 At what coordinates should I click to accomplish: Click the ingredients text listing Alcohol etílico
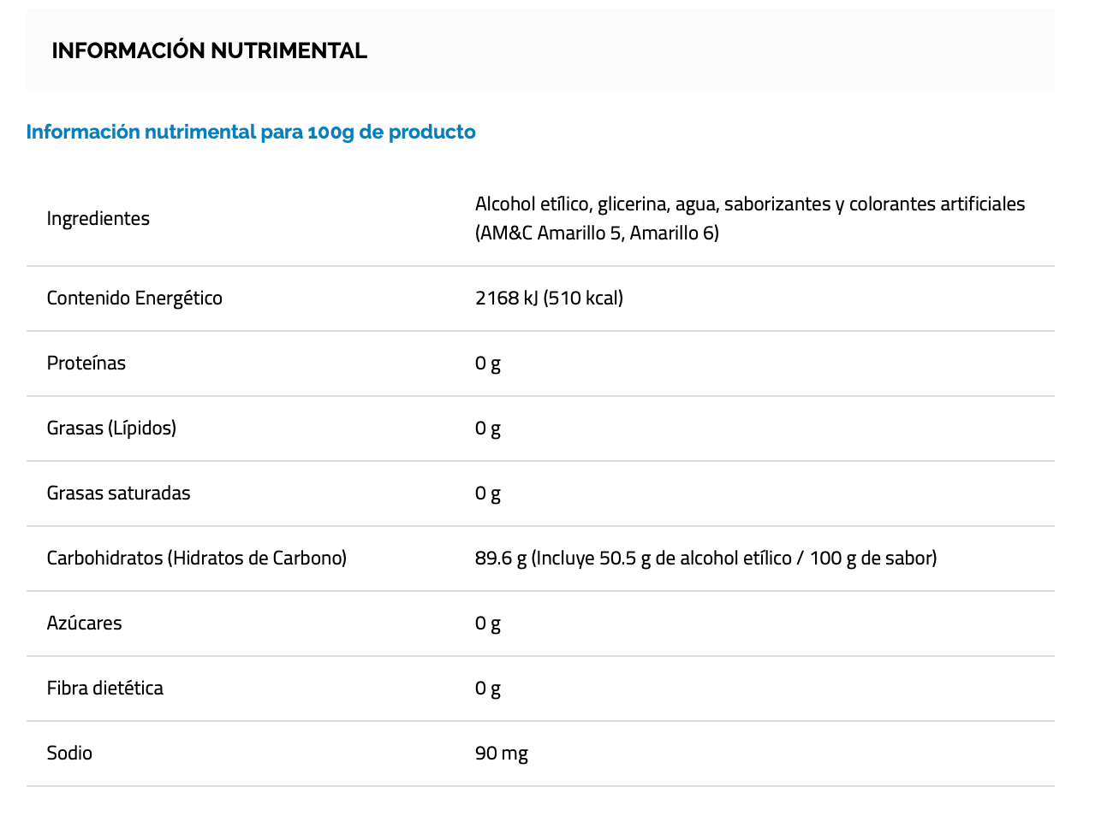750,218
